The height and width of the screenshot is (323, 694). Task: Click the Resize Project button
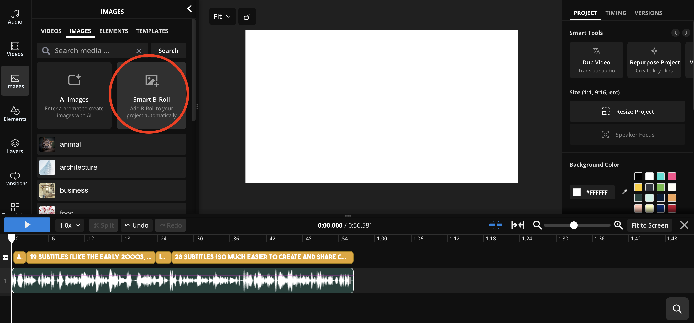click(x=627, y=111)
